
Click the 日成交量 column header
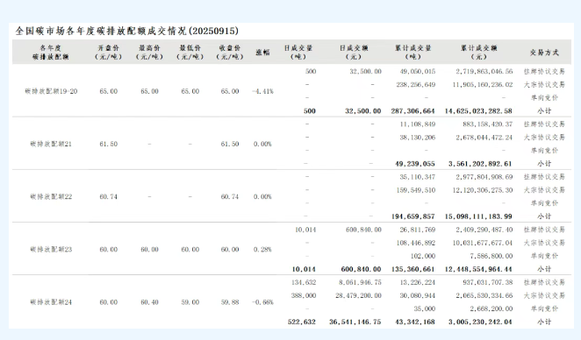click(298, 53)
